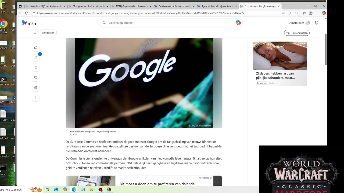Click the Advertentie info icon above bottom ad
Viewport: 344px width, 193px height.
tap(211, 178)
